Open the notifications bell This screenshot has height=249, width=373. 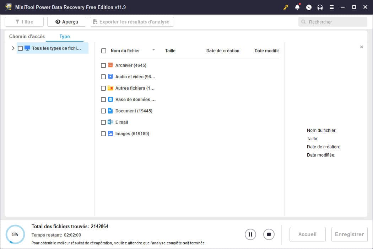pos(297,7)
